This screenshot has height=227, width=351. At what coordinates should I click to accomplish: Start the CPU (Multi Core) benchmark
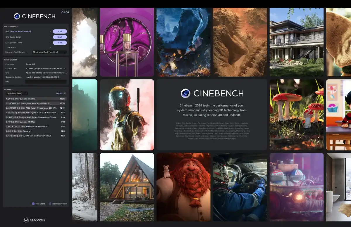(60, 37)
